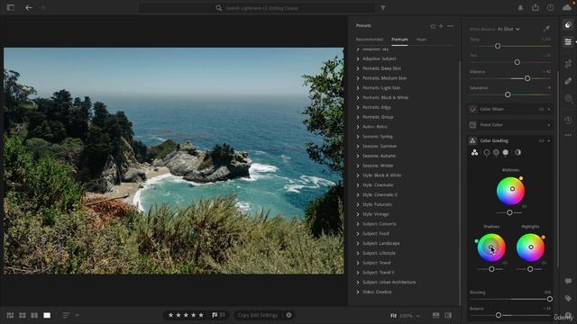Image resolution: width=577 pixels, height=324 pixels.
Task: Select the Crop and rotate tool
Action: (568, 64)
